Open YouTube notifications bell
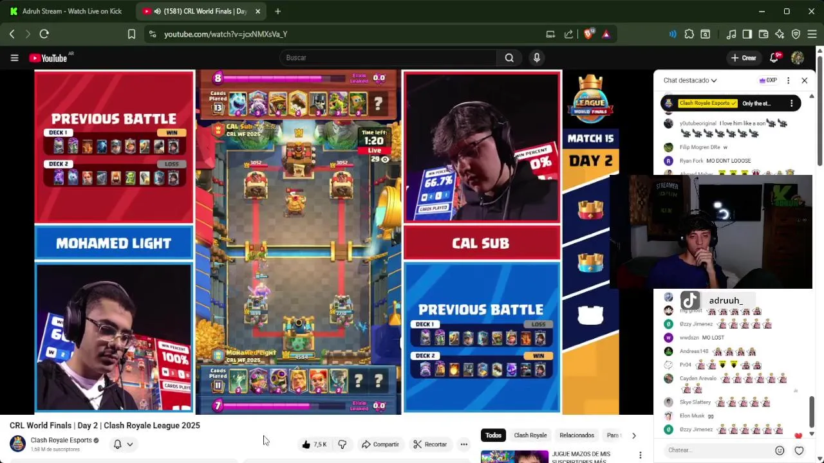This screenshot has width=824, height=463. point(774,58)
